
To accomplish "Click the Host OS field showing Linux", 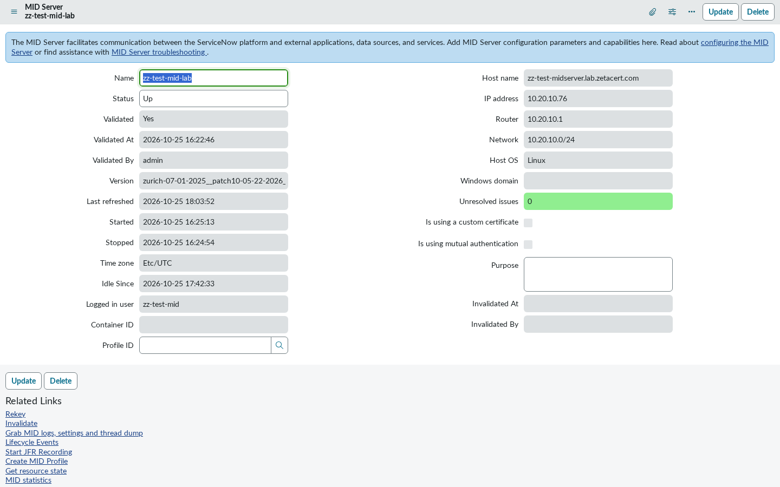I will (598, 160).
